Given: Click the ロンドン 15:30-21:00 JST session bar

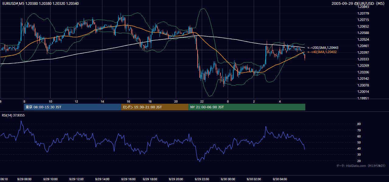Looking at the screenshot, I should pos(155,107).
